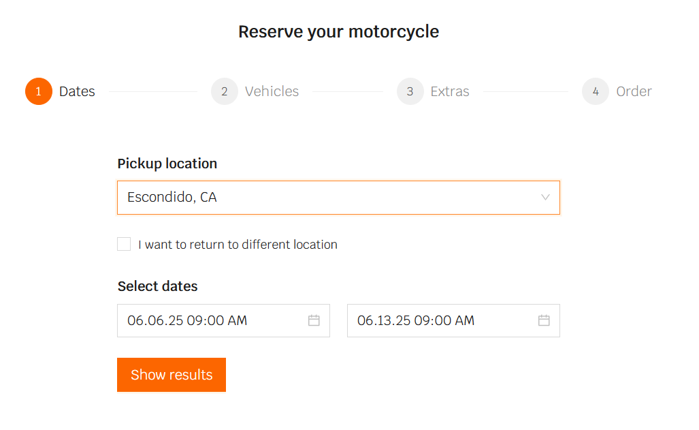Click the step 4 number circle

click(x=596, y=91)
